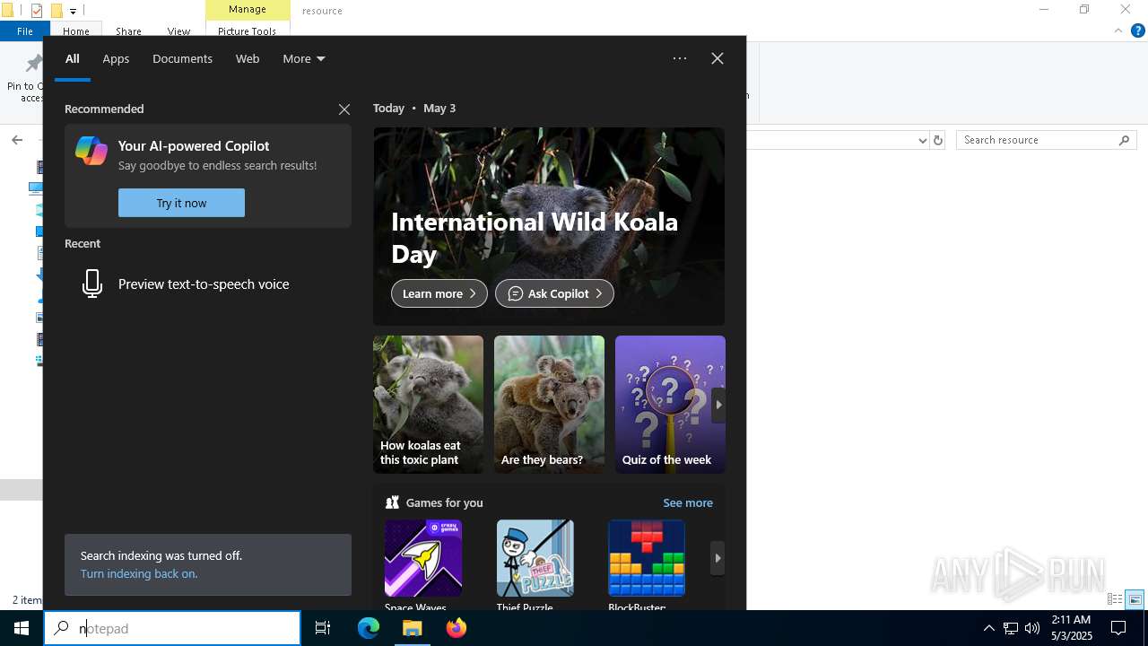
Task: Close the search panel
Action: click(717, 58)
